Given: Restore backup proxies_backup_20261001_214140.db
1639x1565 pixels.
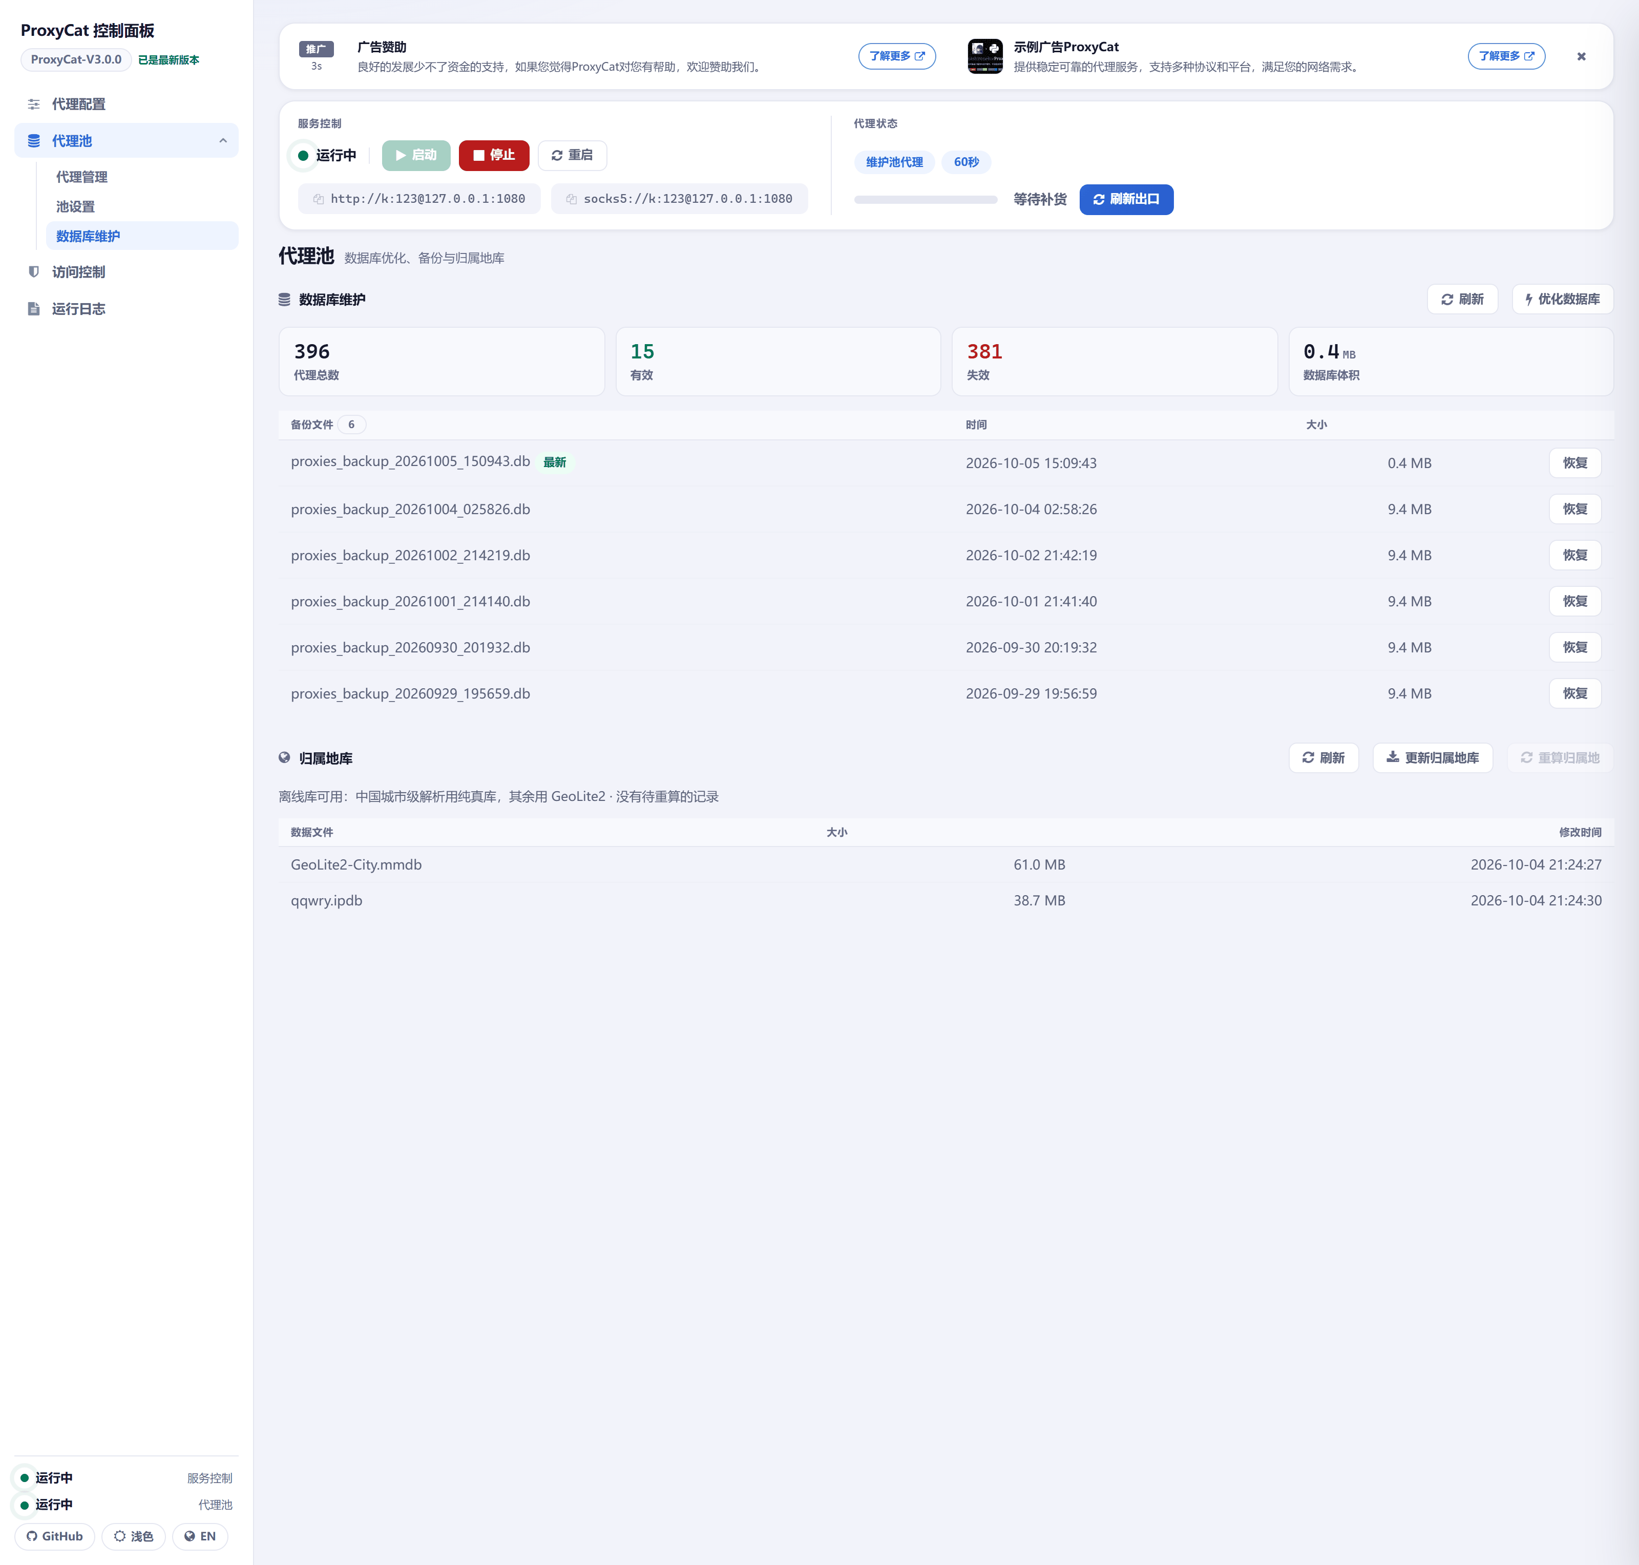Looking at the screenshot, I should pos(1575,602).
